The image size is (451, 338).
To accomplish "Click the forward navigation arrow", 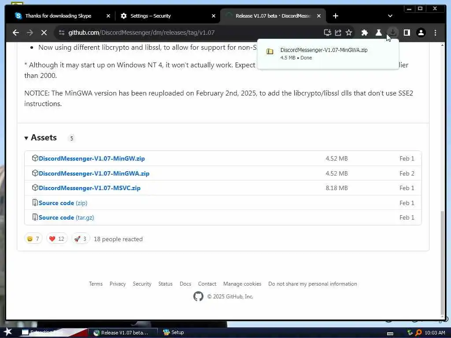I will [30, 33].
